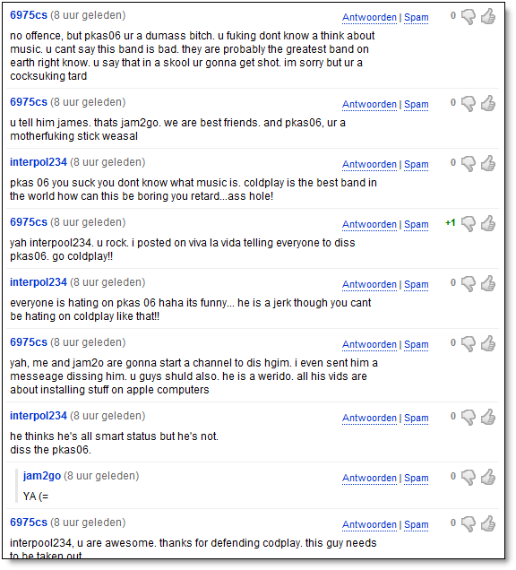516x570 pixels.
Task: Open the jam2go user profile
Action: (42, 476)
